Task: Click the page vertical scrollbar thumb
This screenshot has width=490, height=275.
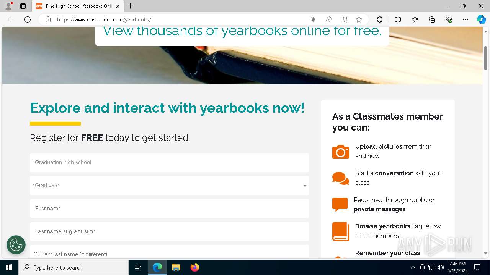Action: tap(485, 57)
